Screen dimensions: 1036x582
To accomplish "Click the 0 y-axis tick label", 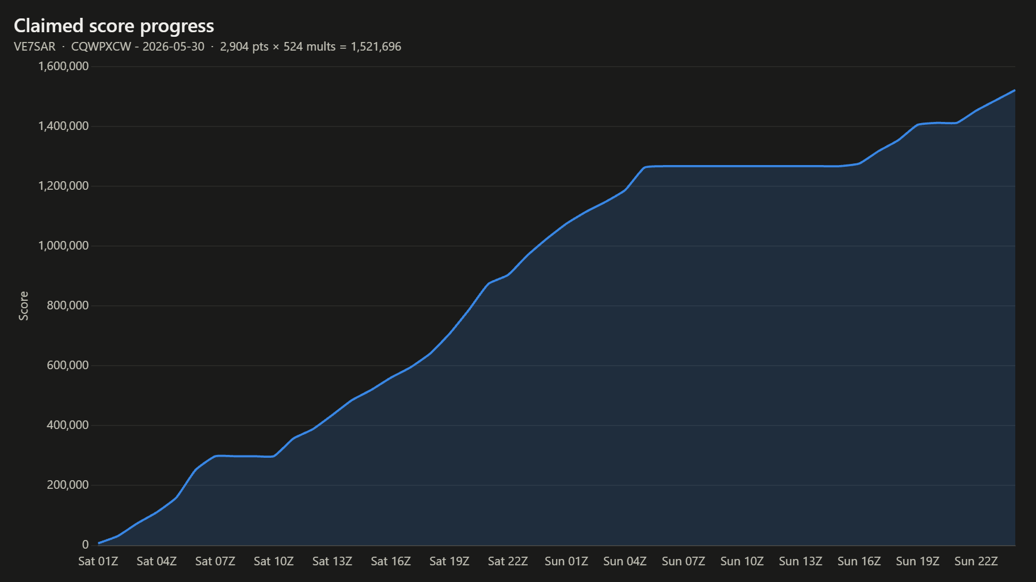I will coord(86,545).
